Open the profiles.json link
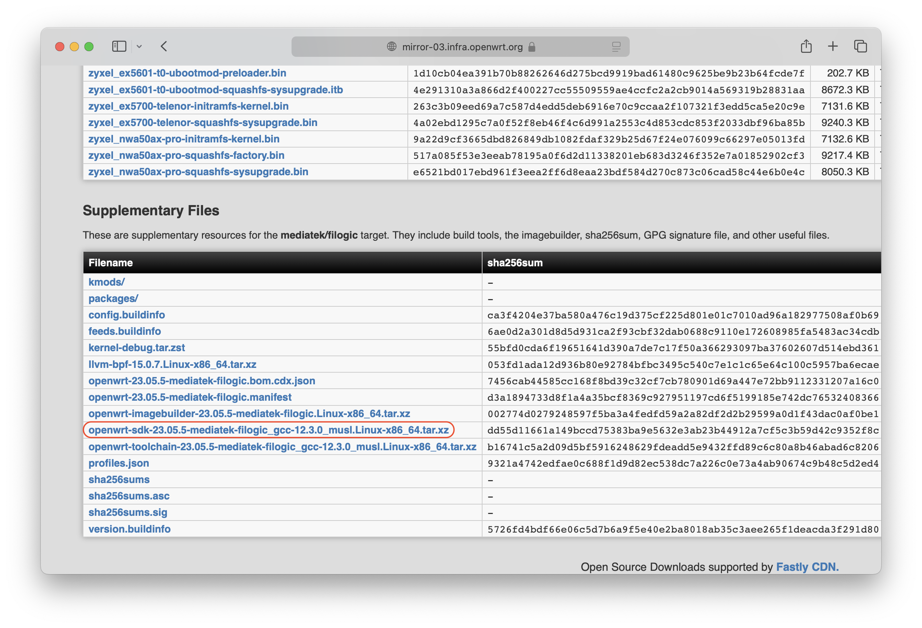Screen dimensions: 922x628 point(119,463)
